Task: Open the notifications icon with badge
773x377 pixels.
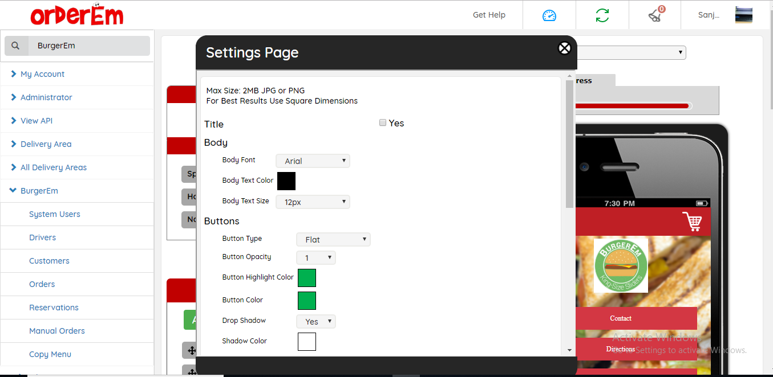Action: pos(655,15)
